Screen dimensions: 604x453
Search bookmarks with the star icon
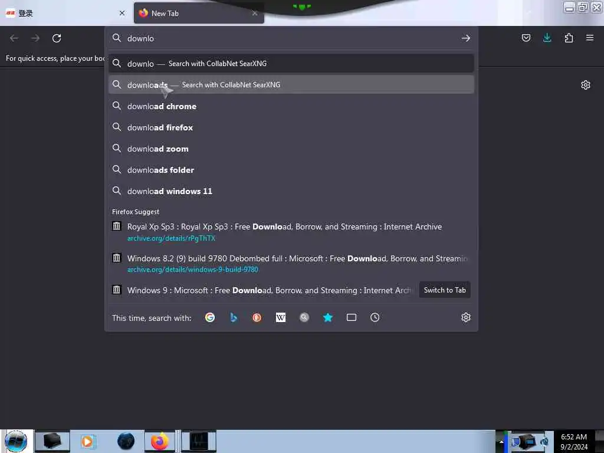(x=328, y=317)
